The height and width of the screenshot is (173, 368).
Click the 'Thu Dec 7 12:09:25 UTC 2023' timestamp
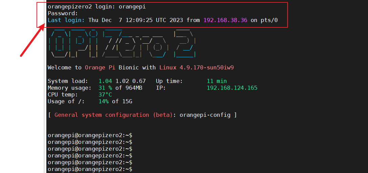coord(136,20)
